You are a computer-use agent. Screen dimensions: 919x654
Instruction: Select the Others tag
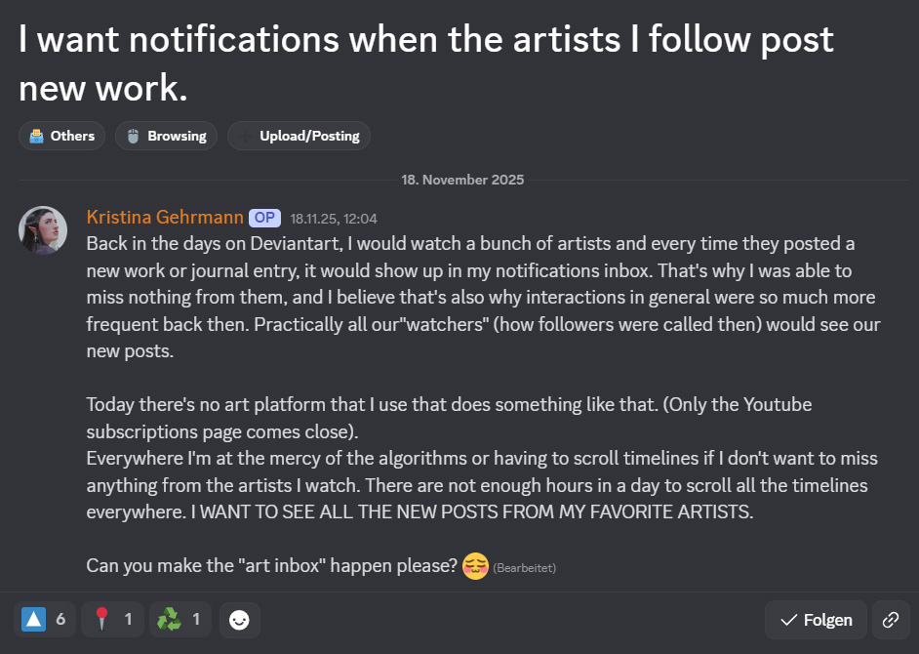click(61, 136)
